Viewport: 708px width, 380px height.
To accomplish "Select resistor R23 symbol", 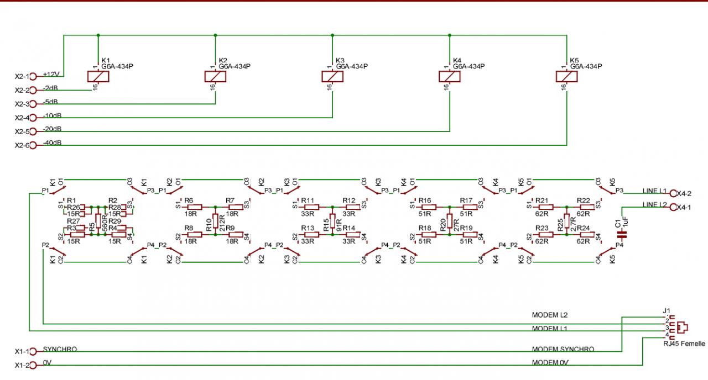I will [x=546, y=235].
